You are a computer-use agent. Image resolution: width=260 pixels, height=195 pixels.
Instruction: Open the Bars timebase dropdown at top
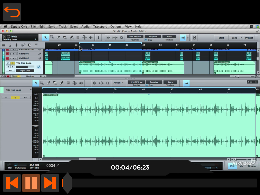pyautogui.click(x=169, y=36)
